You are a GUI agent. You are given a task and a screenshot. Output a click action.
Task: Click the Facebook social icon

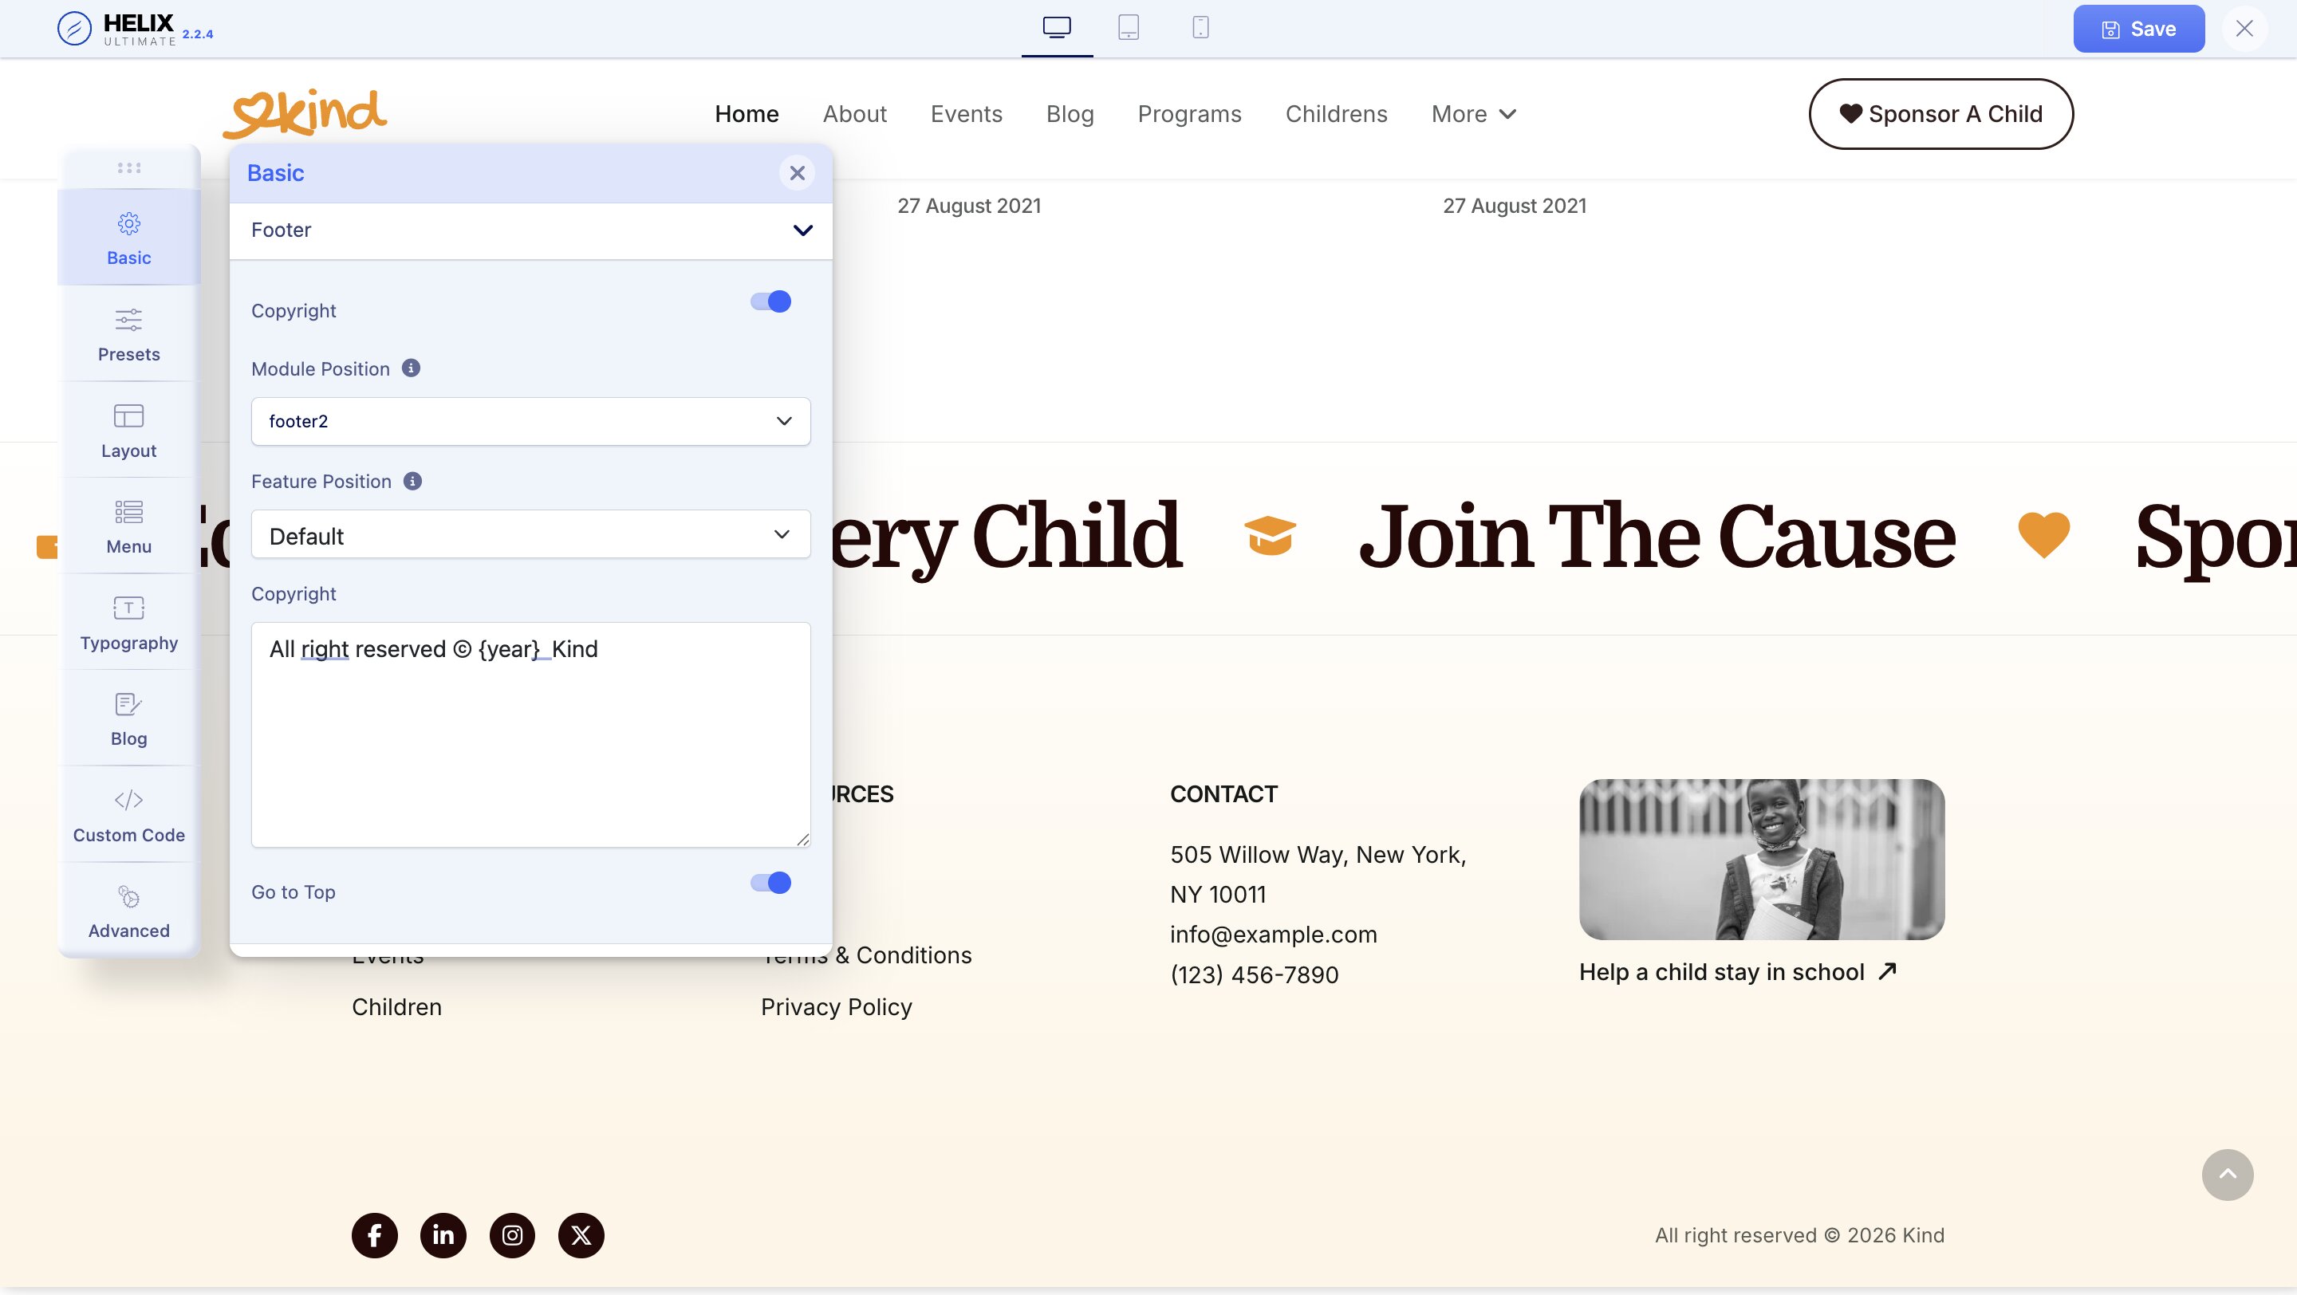(375, 1234)
